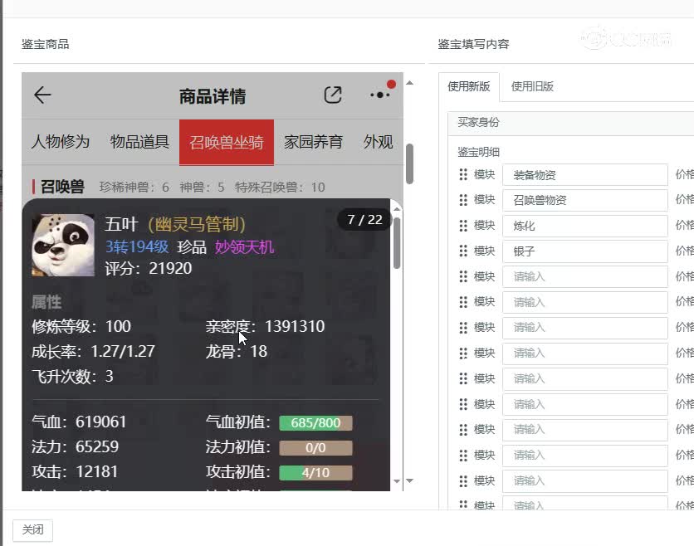This screenshot has width=694, height=546.
Task: Select the 物品道具 tab
Action: [138, 141]
